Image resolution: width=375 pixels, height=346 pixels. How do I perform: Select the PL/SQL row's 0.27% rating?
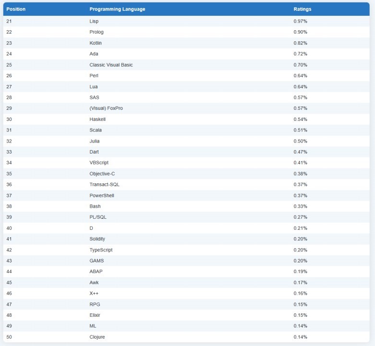(300, 217)
